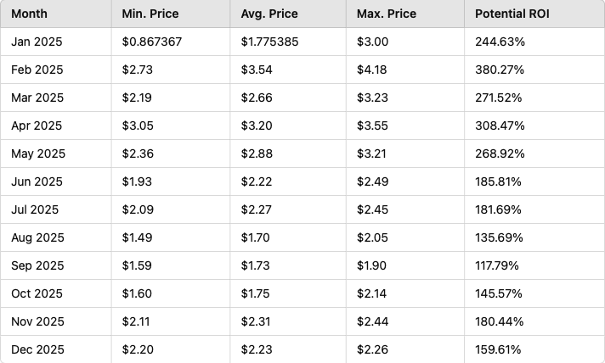Select the 185.81% ROI value
This screenshot has width=605, height=363.
coord(498,181)
